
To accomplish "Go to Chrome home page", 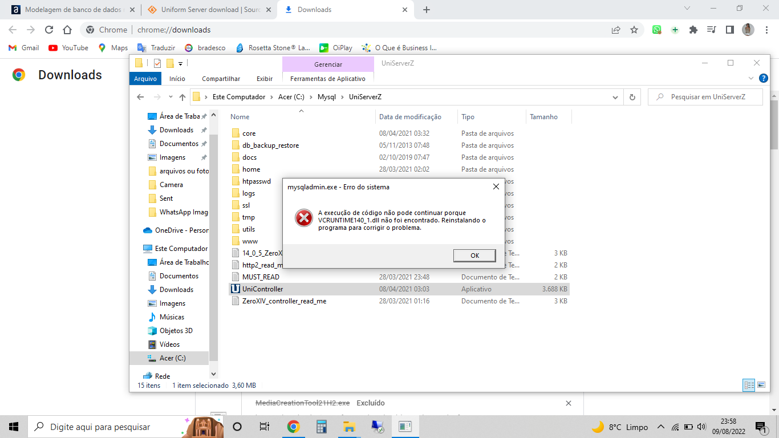I will [x=67, y=30].
